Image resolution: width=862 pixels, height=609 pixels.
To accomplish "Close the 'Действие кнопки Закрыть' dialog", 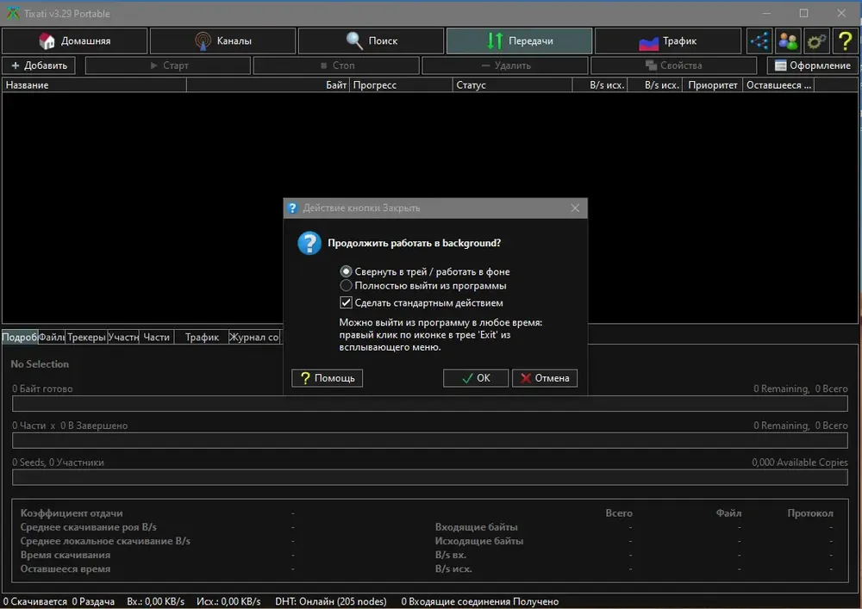I will 575,208.
